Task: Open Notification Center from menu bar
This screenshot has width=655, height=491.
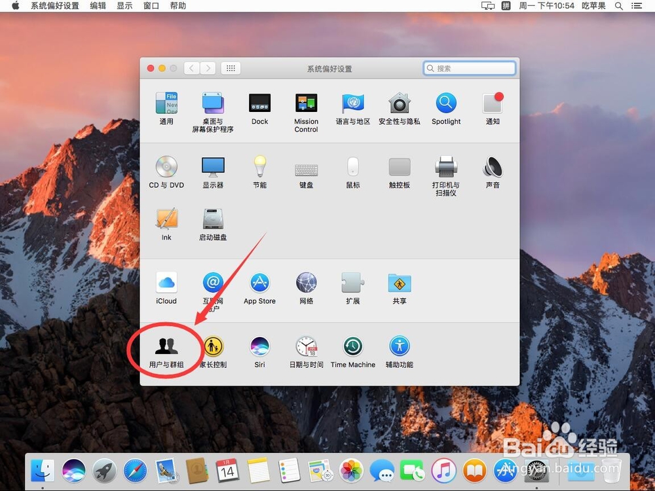Action: point(637,5)
